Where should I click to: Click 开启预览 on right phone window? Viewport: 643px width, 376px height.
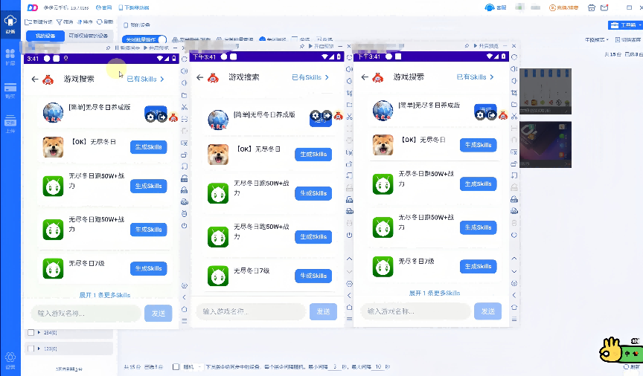click(486, 46)
